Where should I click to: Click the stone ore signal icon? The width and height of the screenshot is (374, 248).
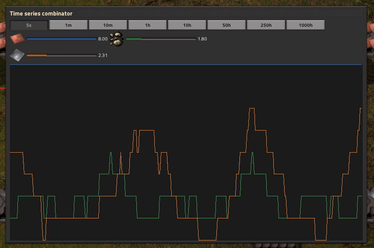(x=117, y=39)
